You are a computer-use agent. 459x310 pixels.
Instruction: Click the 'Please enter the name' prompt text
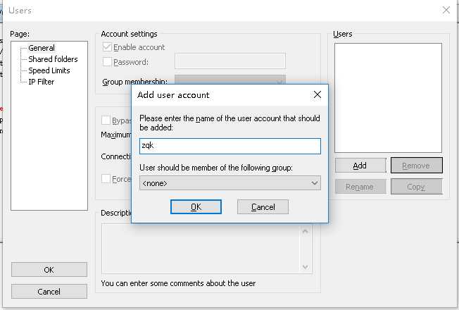(x=229, y=123)
